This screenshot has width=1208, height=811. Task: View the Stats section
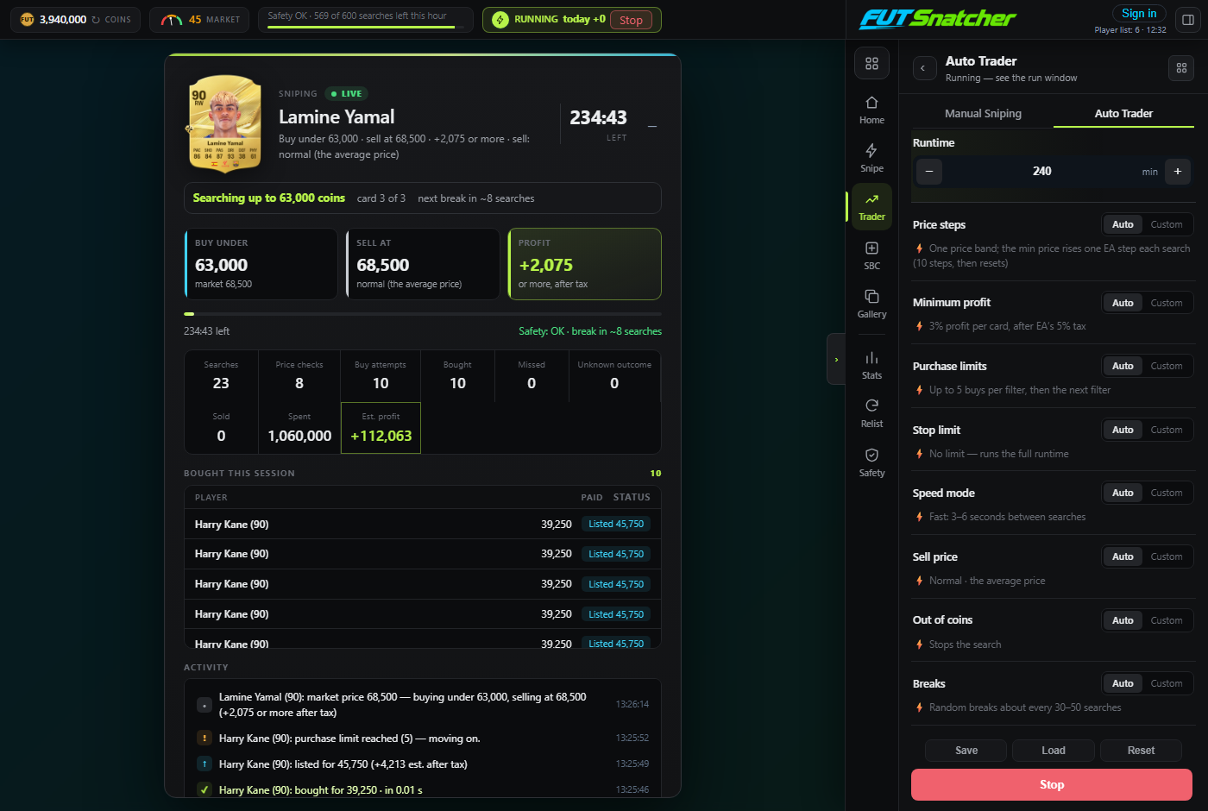coord(871,365)
